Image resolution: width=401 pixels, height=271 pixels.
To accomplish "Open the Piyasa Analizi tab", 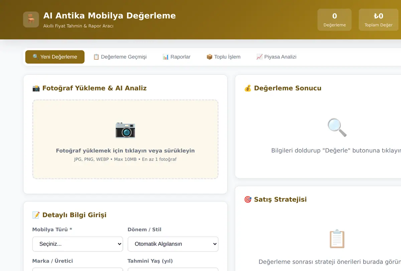I will click(x=276, y=57).
